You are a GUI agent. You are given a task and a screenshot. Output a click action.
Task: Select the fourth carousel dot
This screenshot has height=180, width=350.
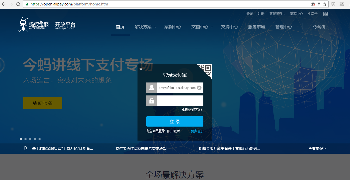pos(35,139)
